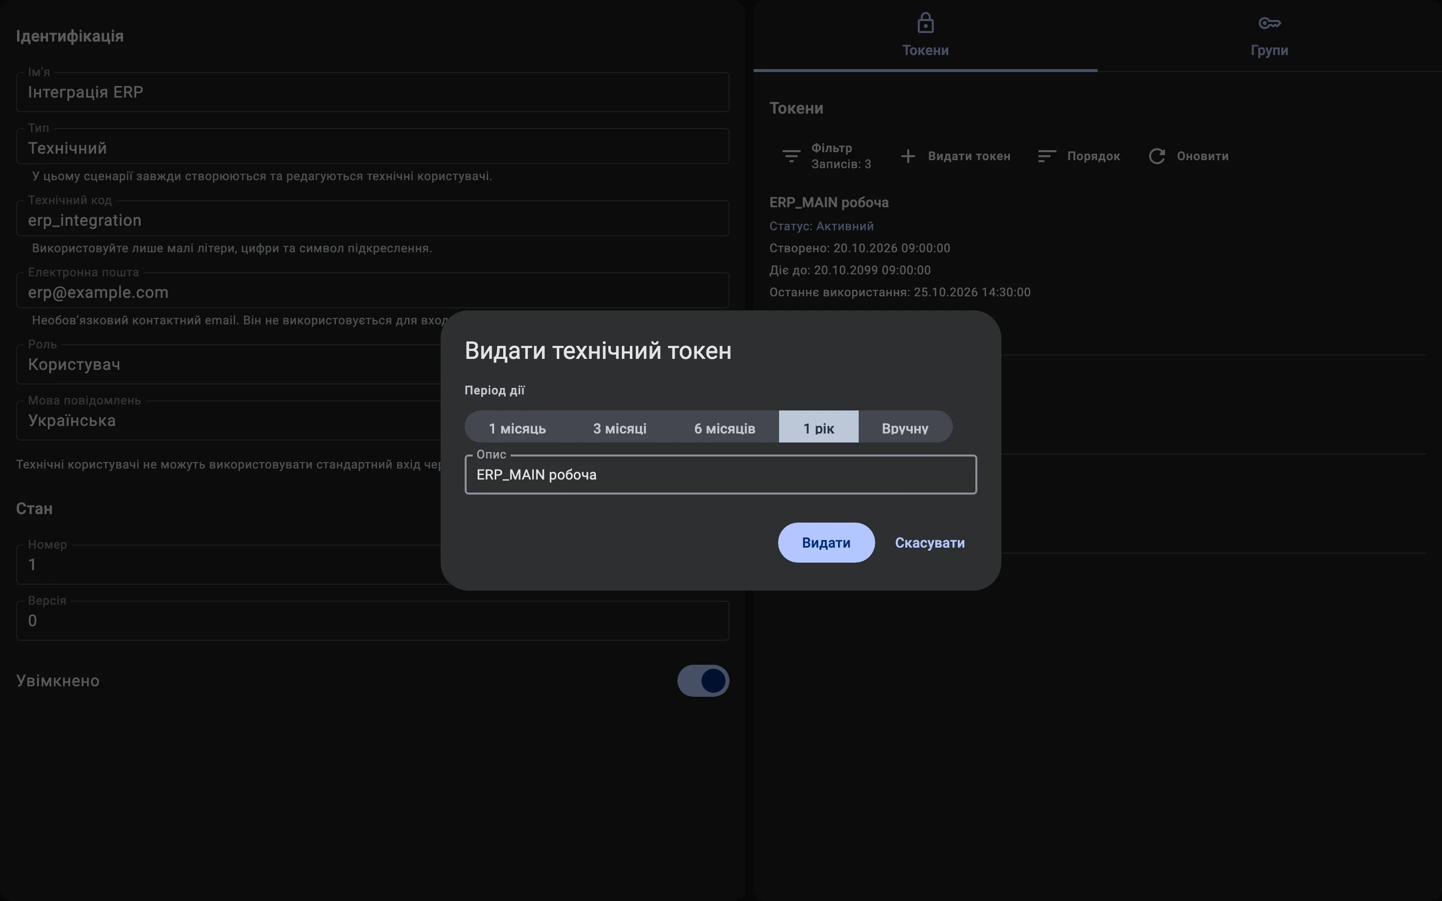The height and width of the screenshot is (901, 1442).
Task: Click the key icon above Групи tab
Action: coord(1269,23)
